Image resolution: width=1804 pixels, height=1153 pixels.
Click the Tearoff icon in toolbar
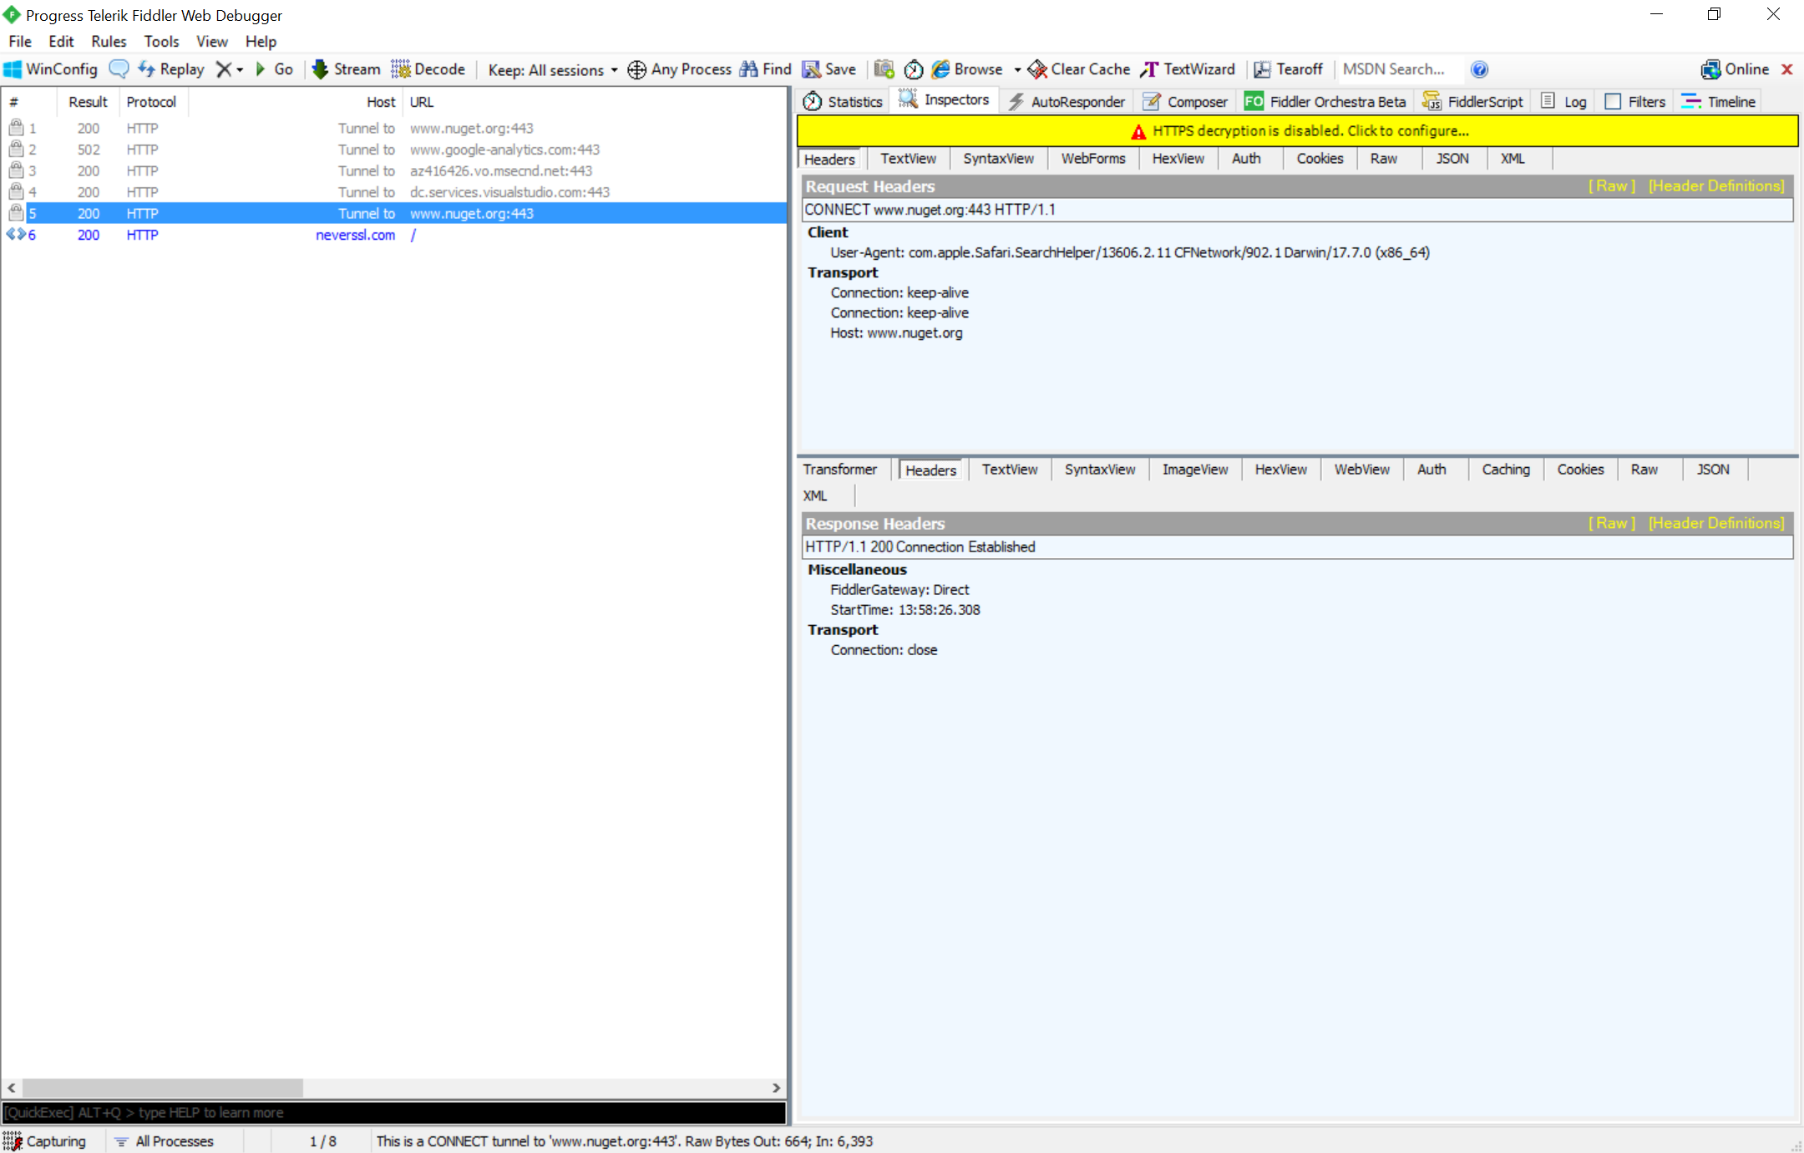click(x=1259, y=69)
